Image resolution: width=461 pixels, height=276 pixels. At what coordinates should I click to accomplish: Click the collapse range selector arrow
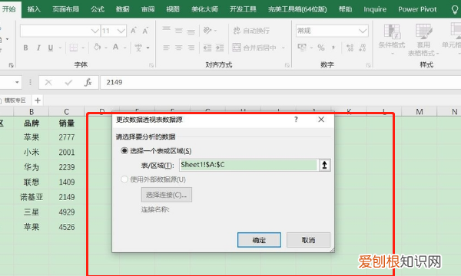(324, 165)
